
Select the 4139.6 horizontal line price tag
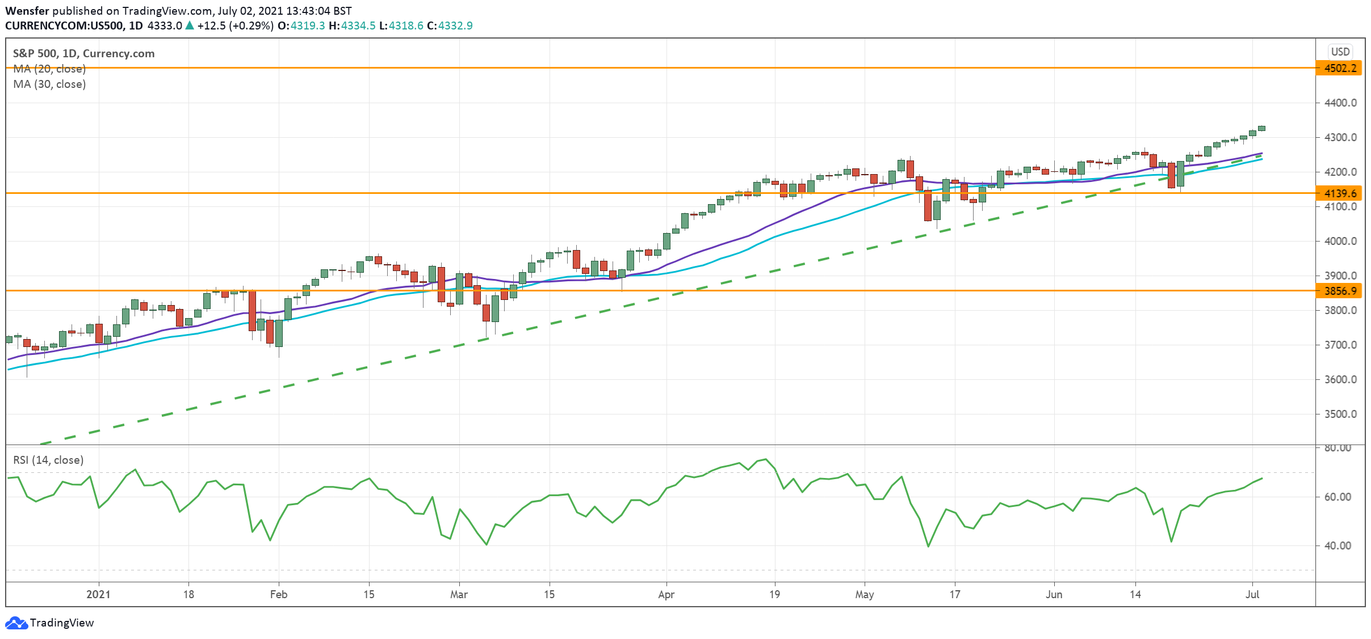point(1340,193)
